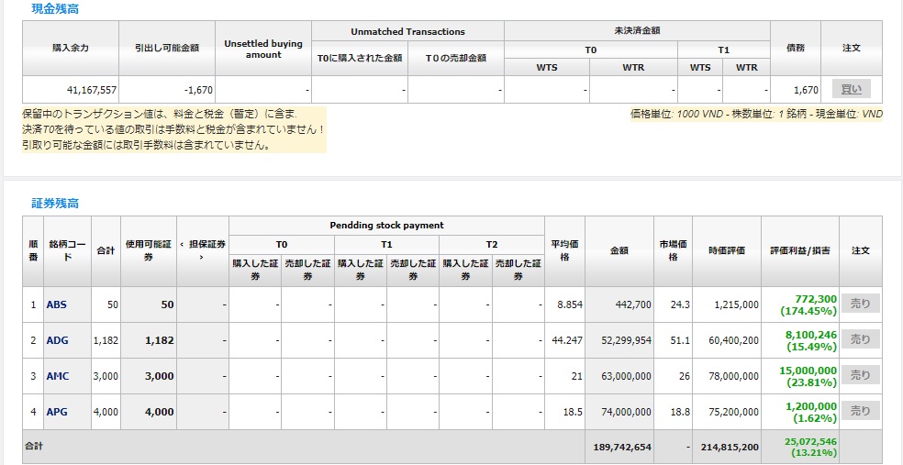Open the APG stock code link
This screenshot has height=465, width=903.
pyautogui.click(x=57, y=412)
